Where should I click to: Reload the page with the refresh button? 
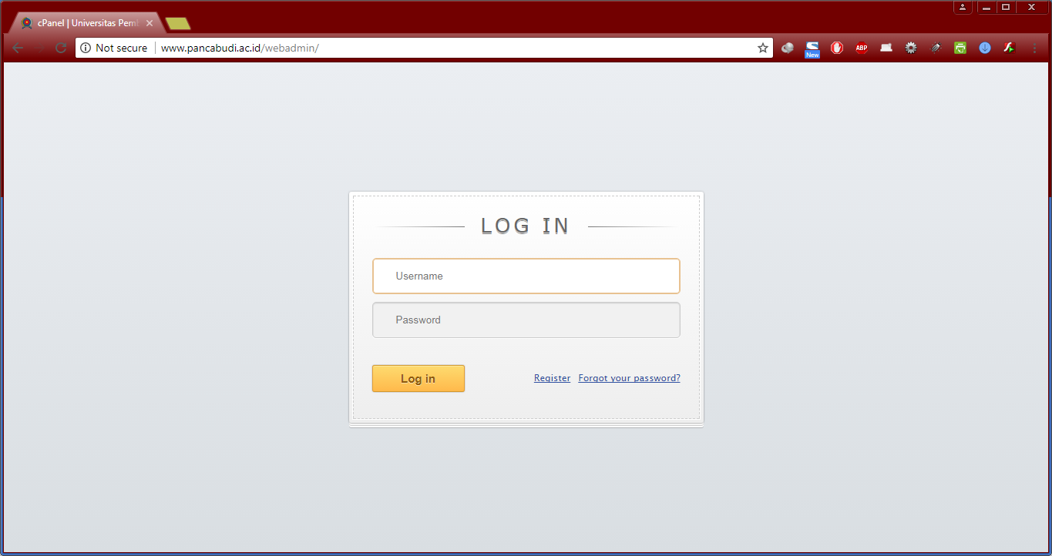61,48
